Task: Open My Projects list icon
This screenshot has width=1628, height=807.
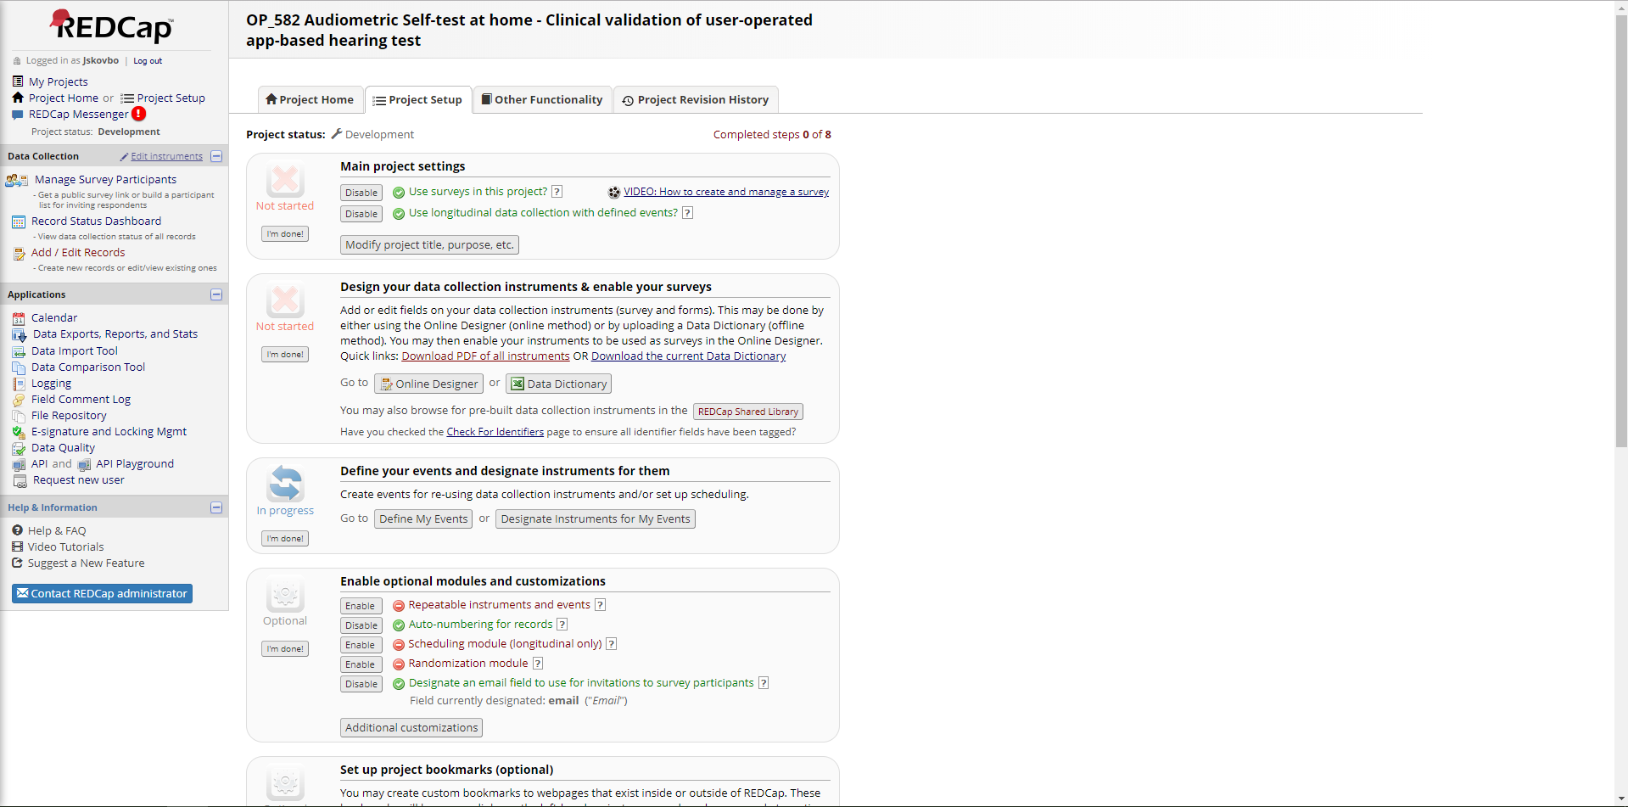Action: [18, 81]
